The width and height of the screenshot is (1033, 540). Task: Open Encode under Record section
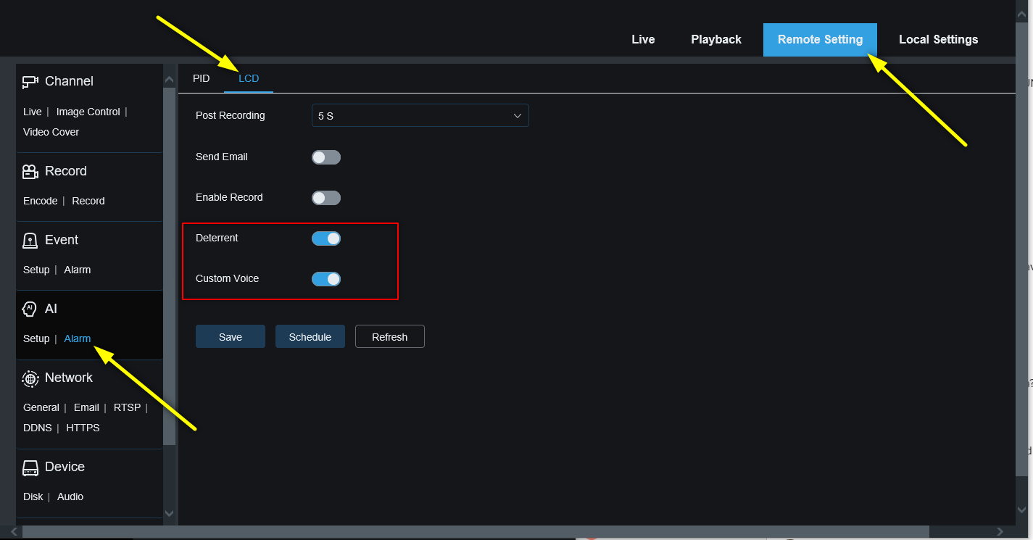pyautogui.click(x=41, y=201)
